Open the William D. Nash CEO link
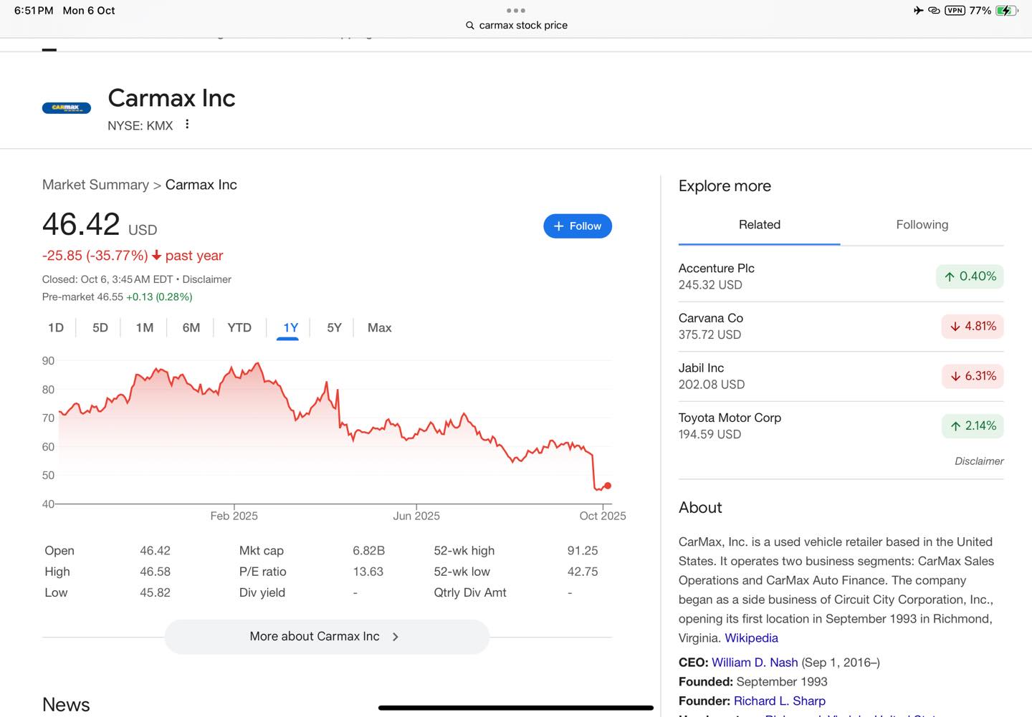The height and width of the screenshot is (717, 1032). 755,663
